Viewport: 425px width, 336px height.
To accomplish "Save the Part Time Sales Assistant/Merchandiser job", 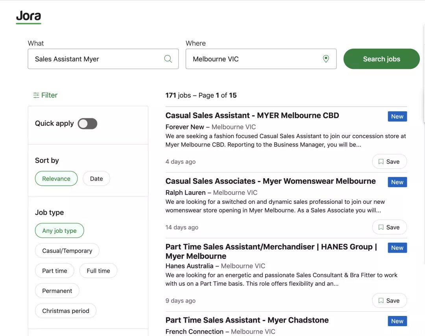I will pyautogui.click(x=389, y=301).
